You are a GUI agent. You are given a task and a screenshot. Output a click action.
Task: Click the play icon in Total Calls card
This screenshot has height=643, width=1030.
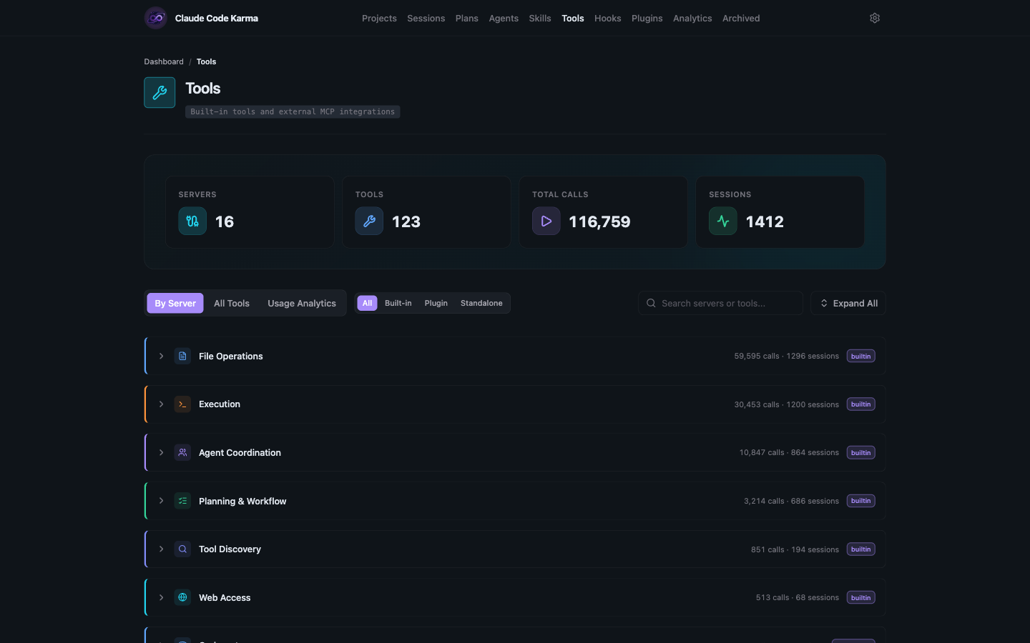546,221
